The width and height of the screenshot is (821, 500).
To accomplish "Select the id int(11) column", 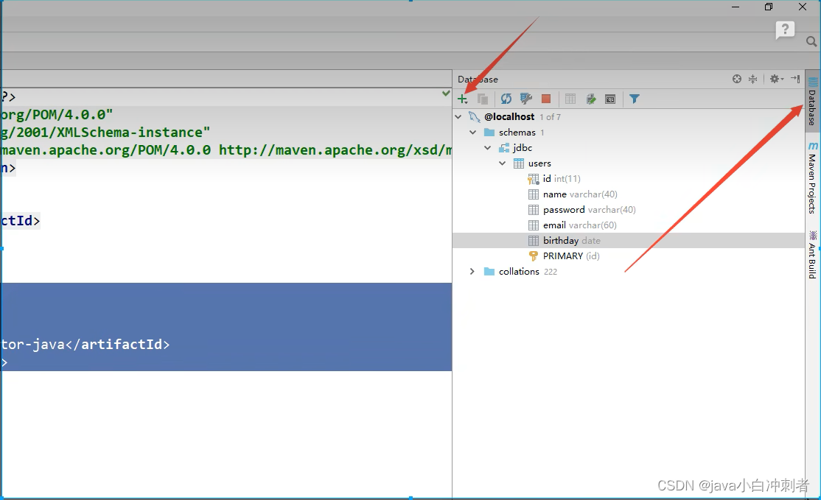I will click(629, 179).
